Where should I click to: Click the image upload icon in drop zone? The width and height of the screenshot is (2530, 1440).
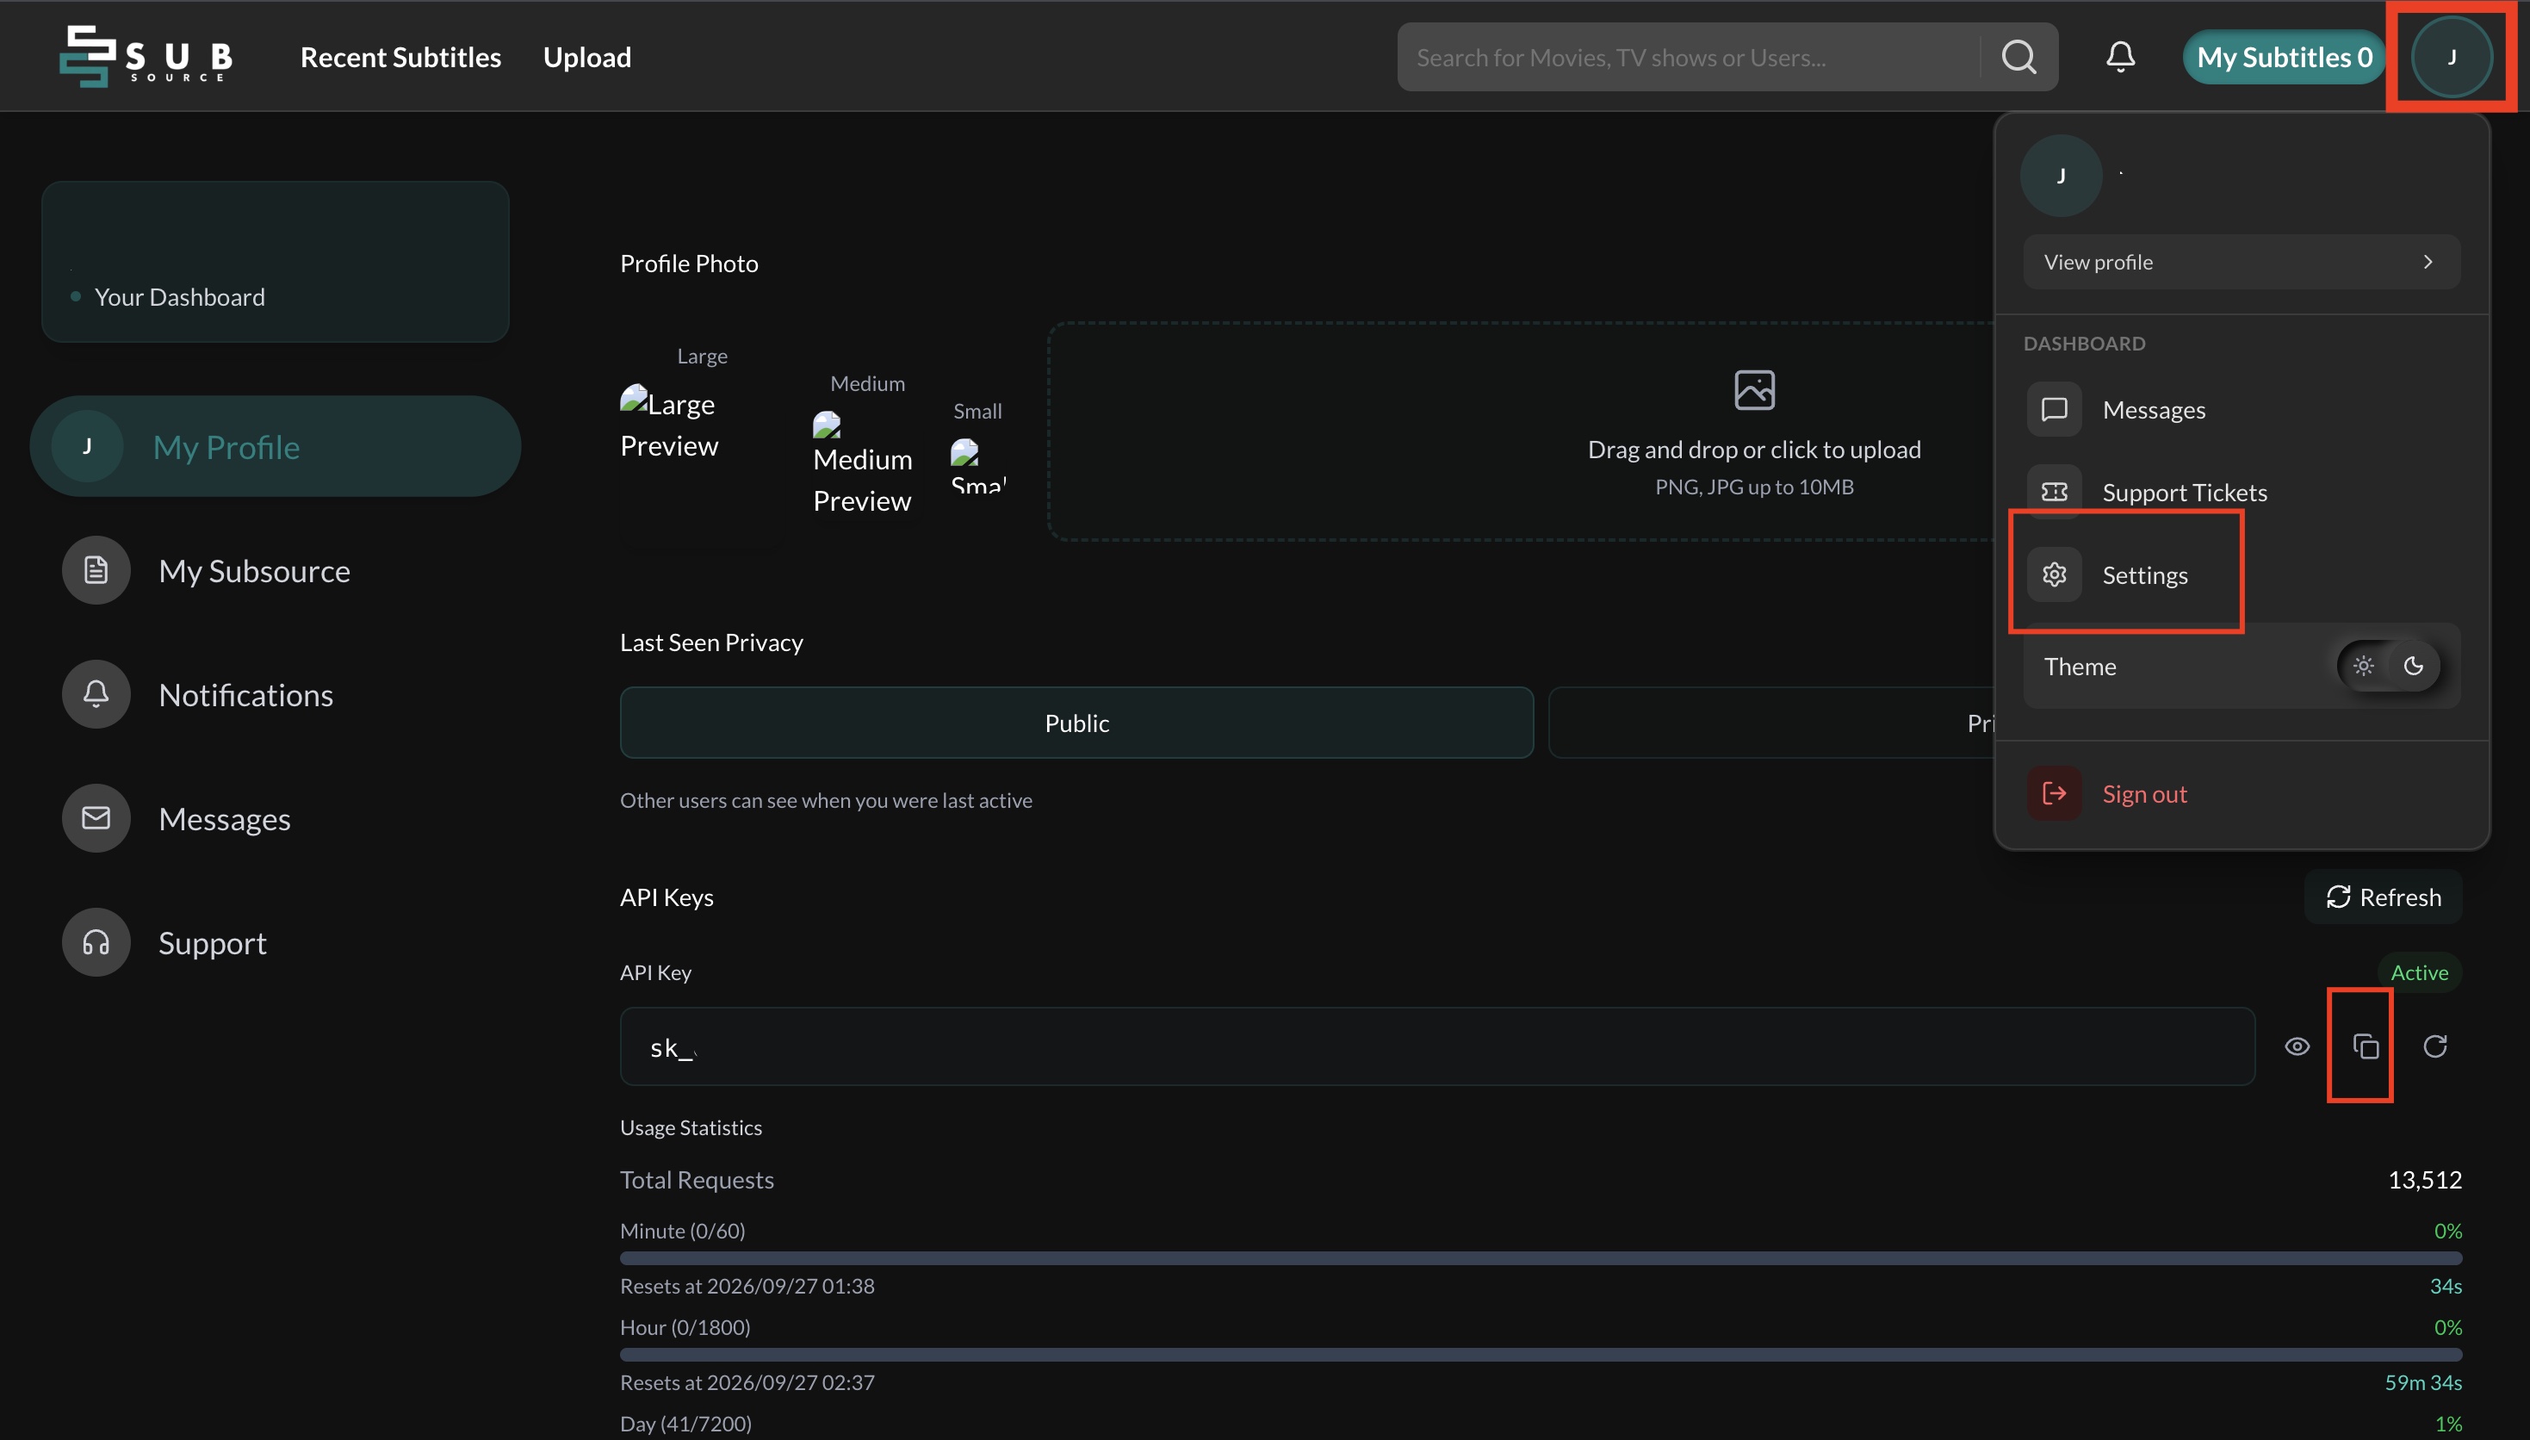coord(1754,389)
